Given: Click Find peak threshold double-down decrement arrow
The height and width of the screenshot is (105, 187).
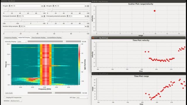Looking at the screenshot, I should click(18, 16).
